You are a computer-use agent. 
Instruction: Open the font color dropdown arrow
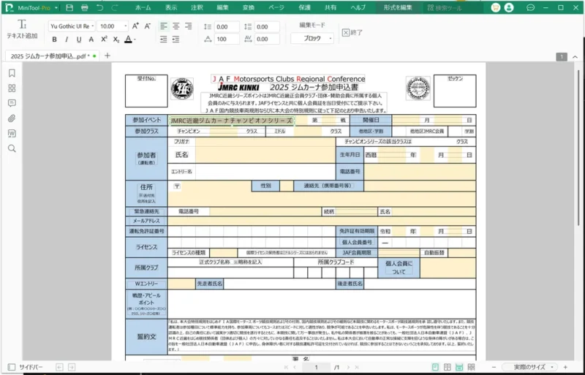[135, 39]
